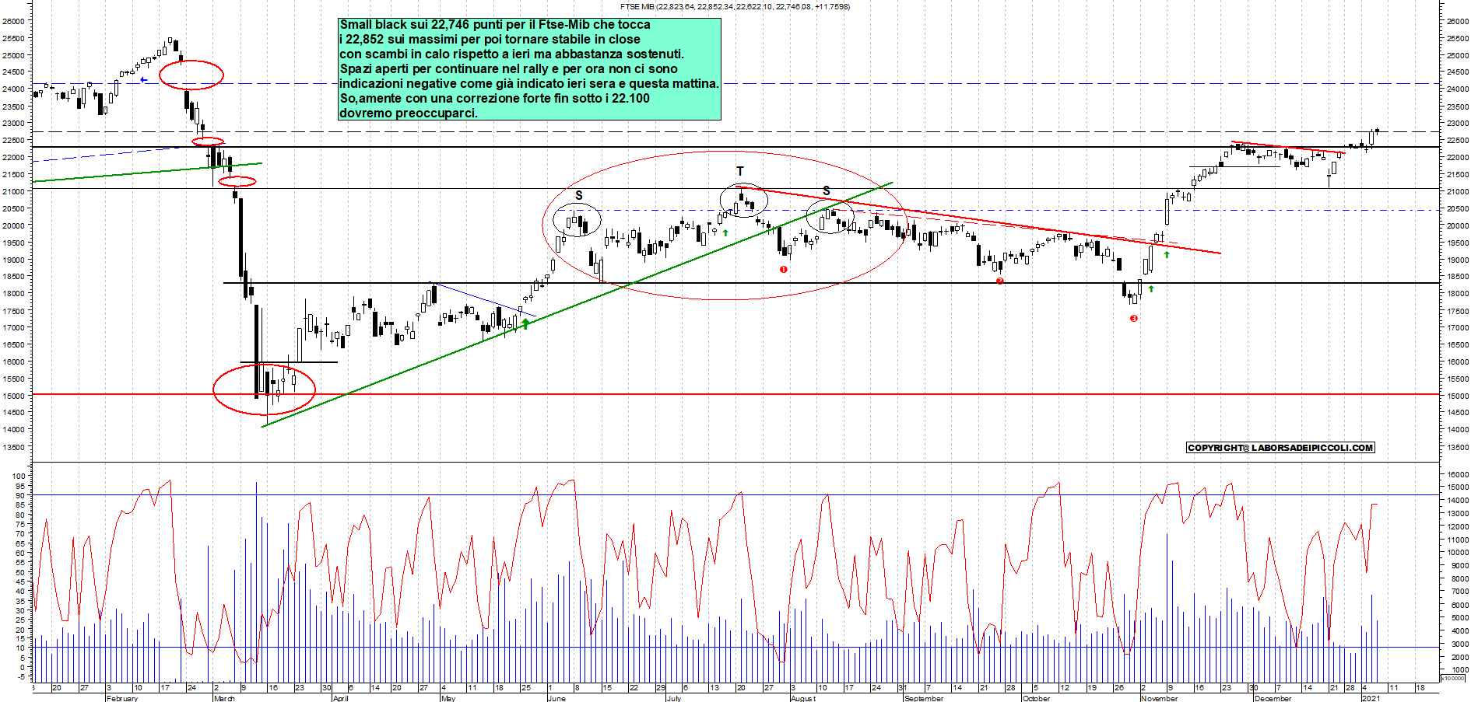Screen dimensions: 1471x702
Task: Click the line 'i 22,852 sui massimi per poi tornare'
Action: pos(490,40)
